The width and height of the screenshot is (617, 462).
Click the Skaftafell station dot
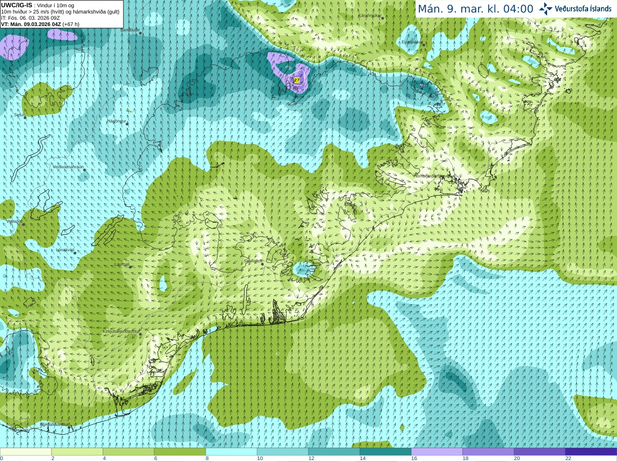click(x=262, y=264)
